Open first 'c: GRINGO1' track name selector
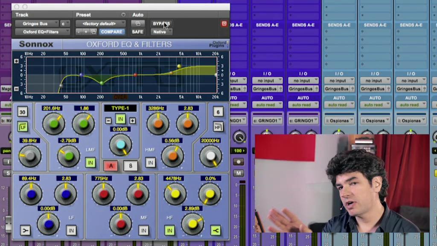 coord(267,121)
